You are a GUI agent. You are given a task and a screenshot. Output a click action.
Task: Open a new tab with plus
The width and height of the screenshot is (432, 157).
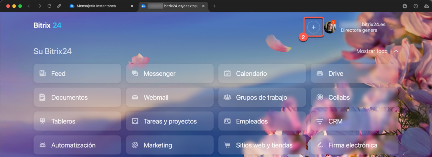pyautogui.click(x=214, y=6)
